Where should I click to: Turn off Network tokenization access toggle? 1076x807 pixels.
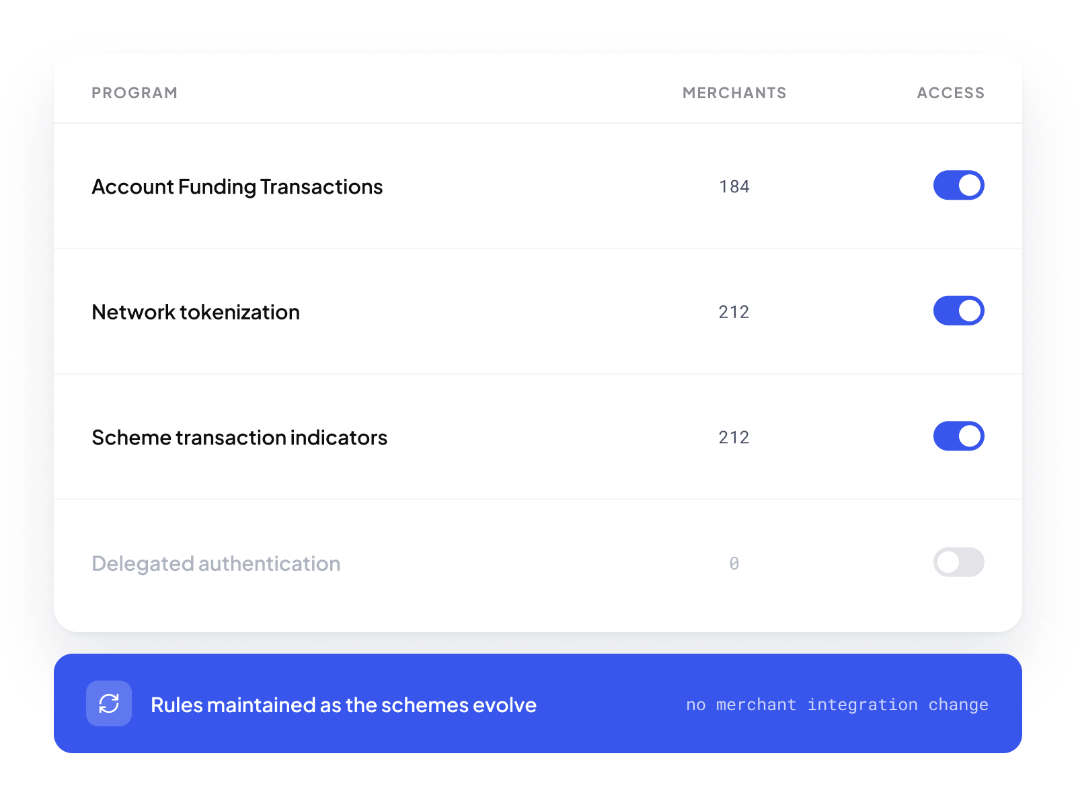[x=959, y=311]
